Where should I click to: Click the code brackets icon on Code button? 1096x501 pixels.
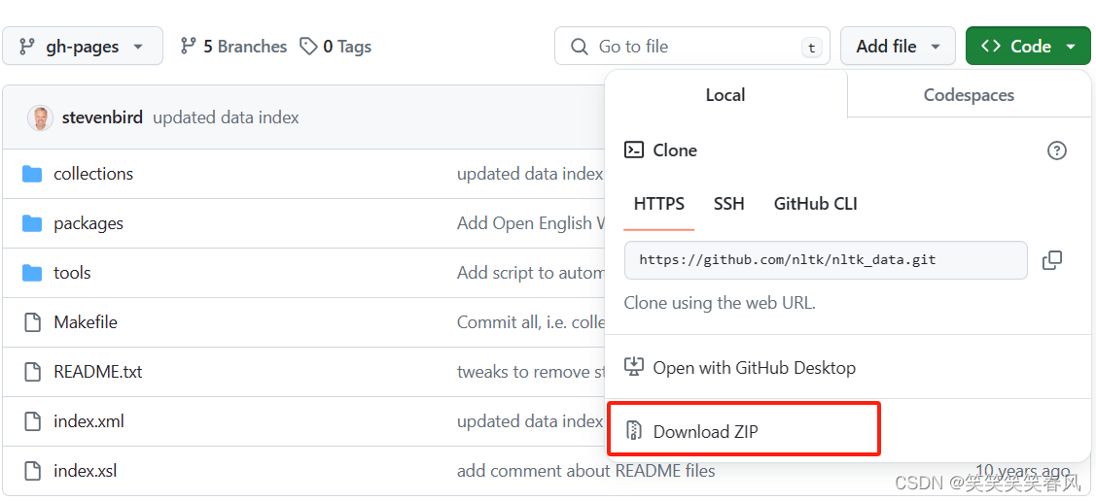click(990, 46)
